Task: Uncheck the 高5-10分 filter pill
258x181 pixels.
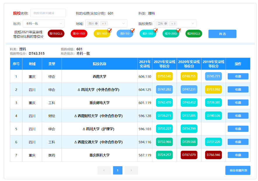Action: click(102, 34)
